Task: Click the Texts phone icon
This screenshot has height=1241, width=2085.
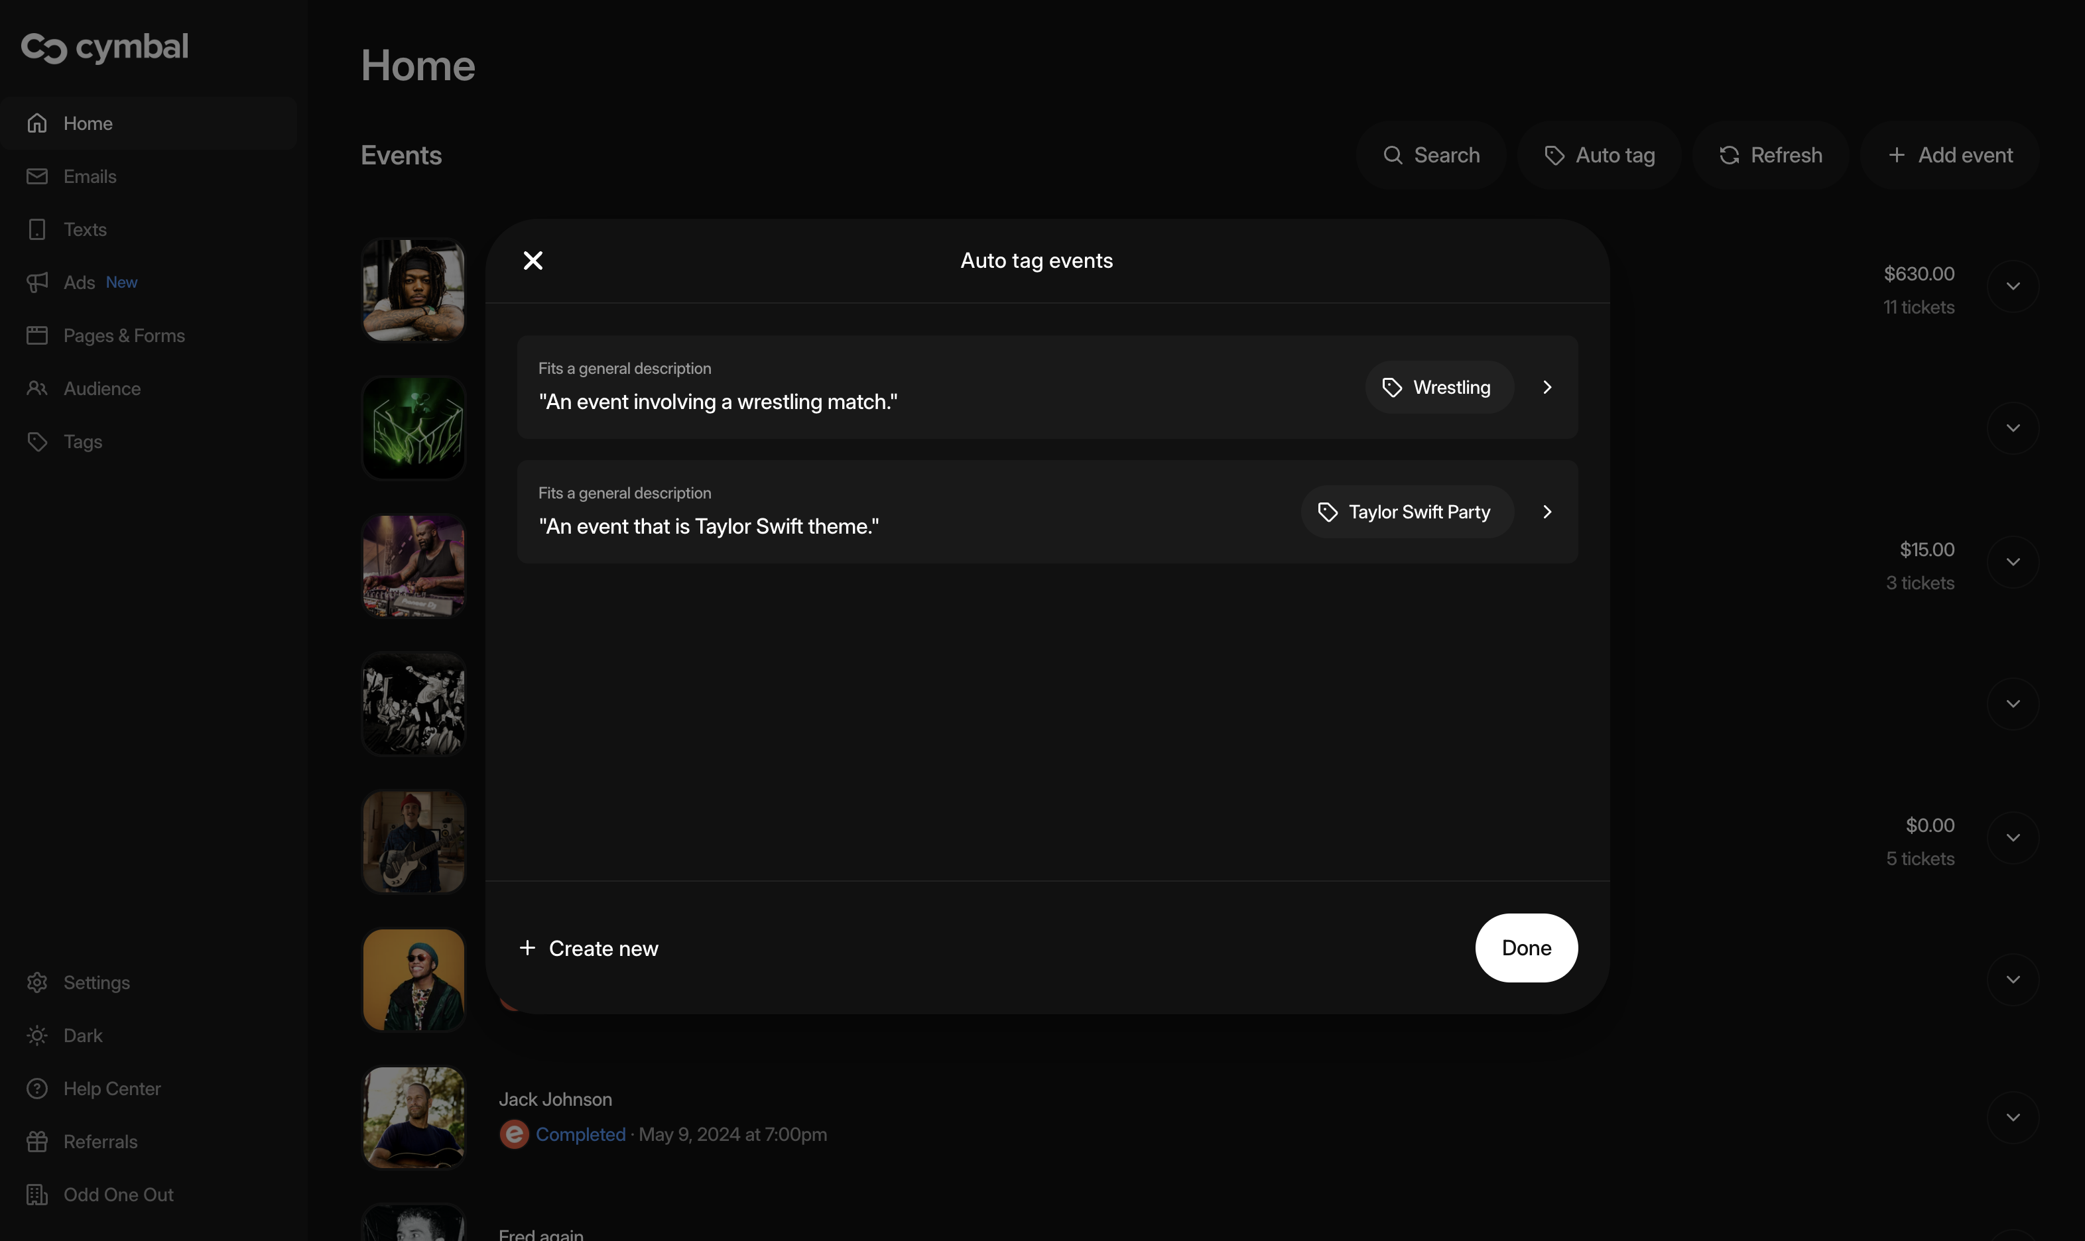Action: tap(36, 229)
